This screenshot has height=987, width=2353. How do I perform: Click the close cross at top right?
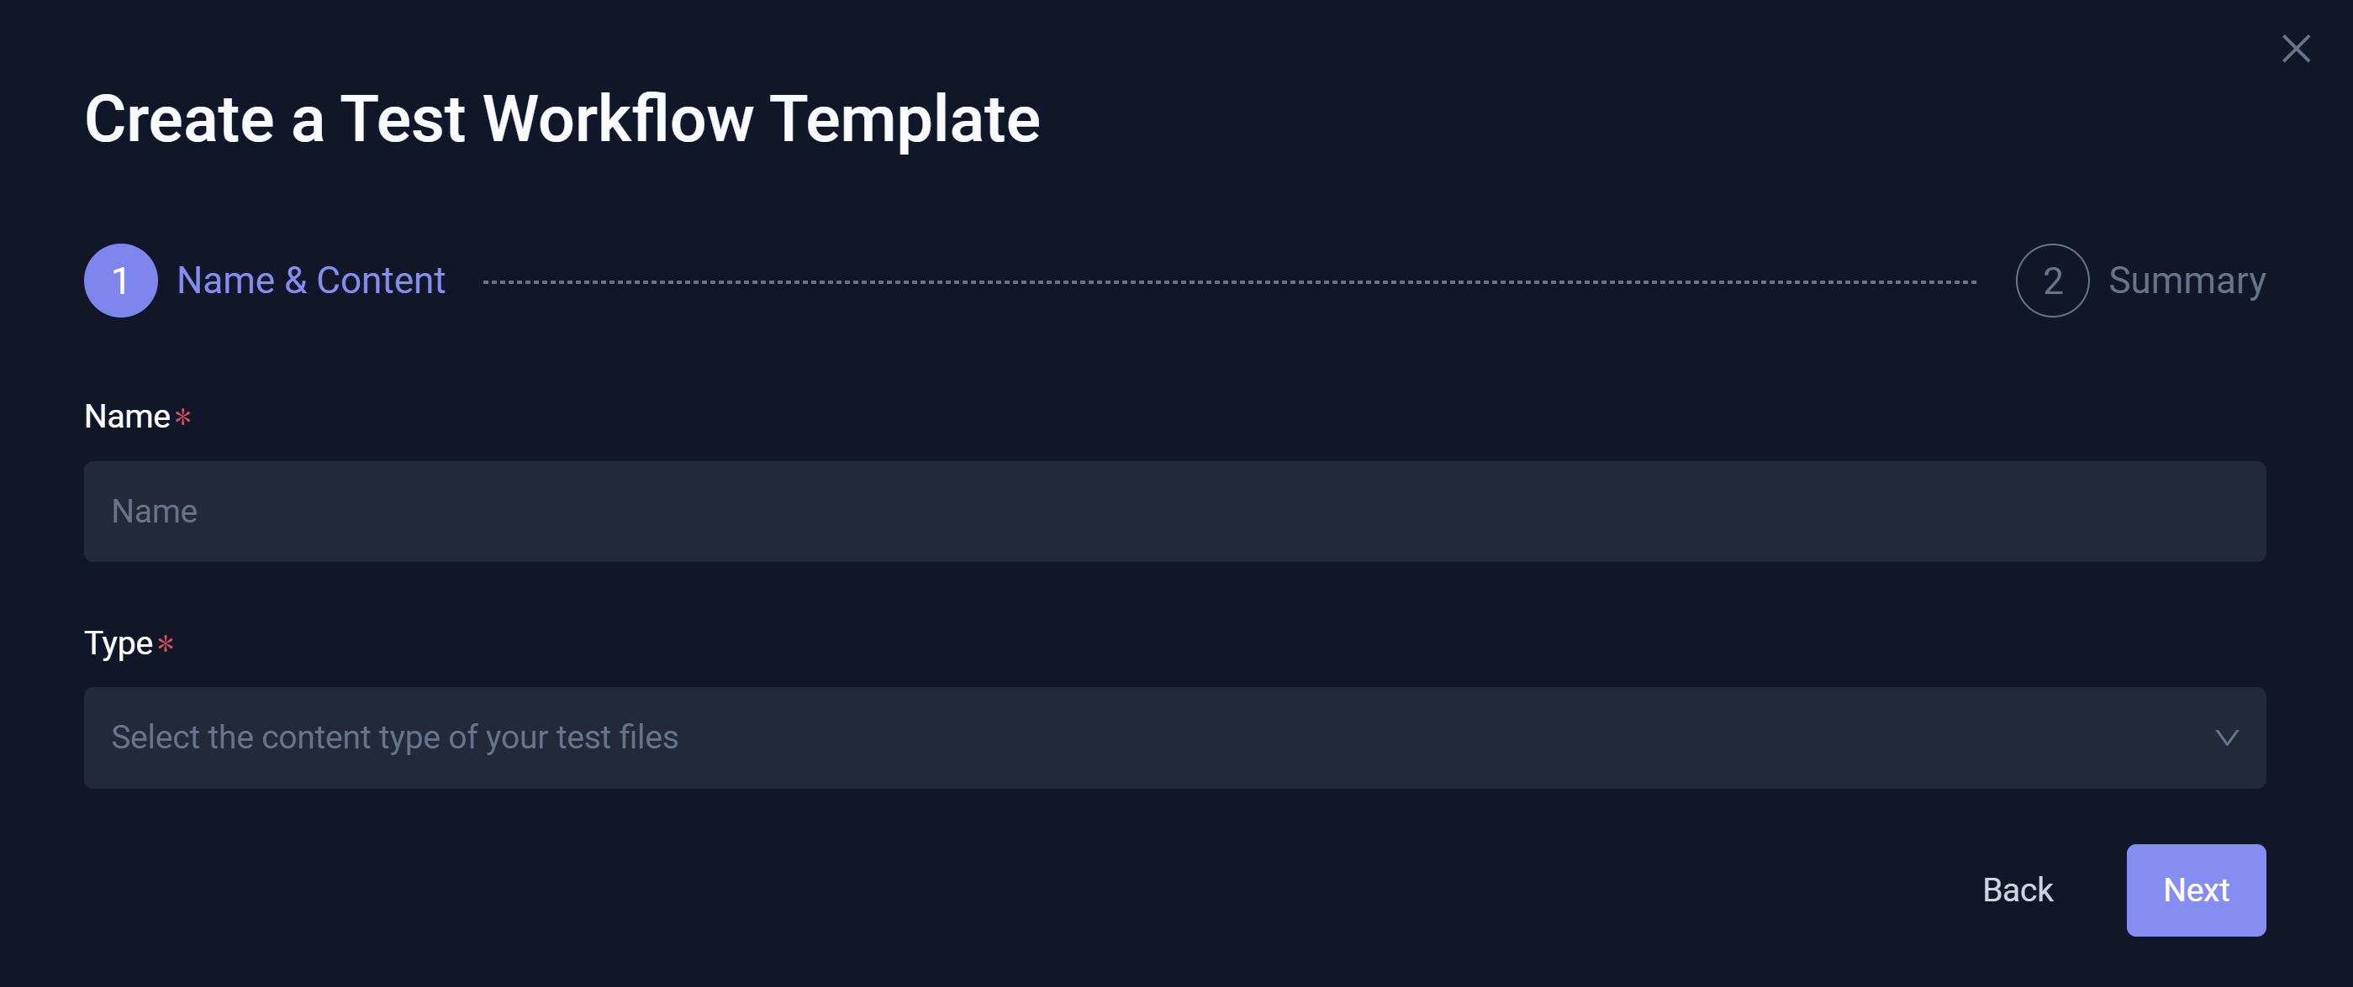(x=2296, y=50)
